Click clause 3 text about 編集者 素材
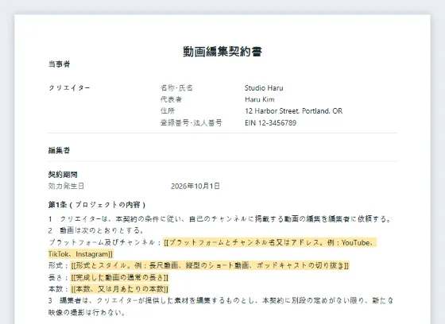This screenshot has width=445, height=324. 221,307
